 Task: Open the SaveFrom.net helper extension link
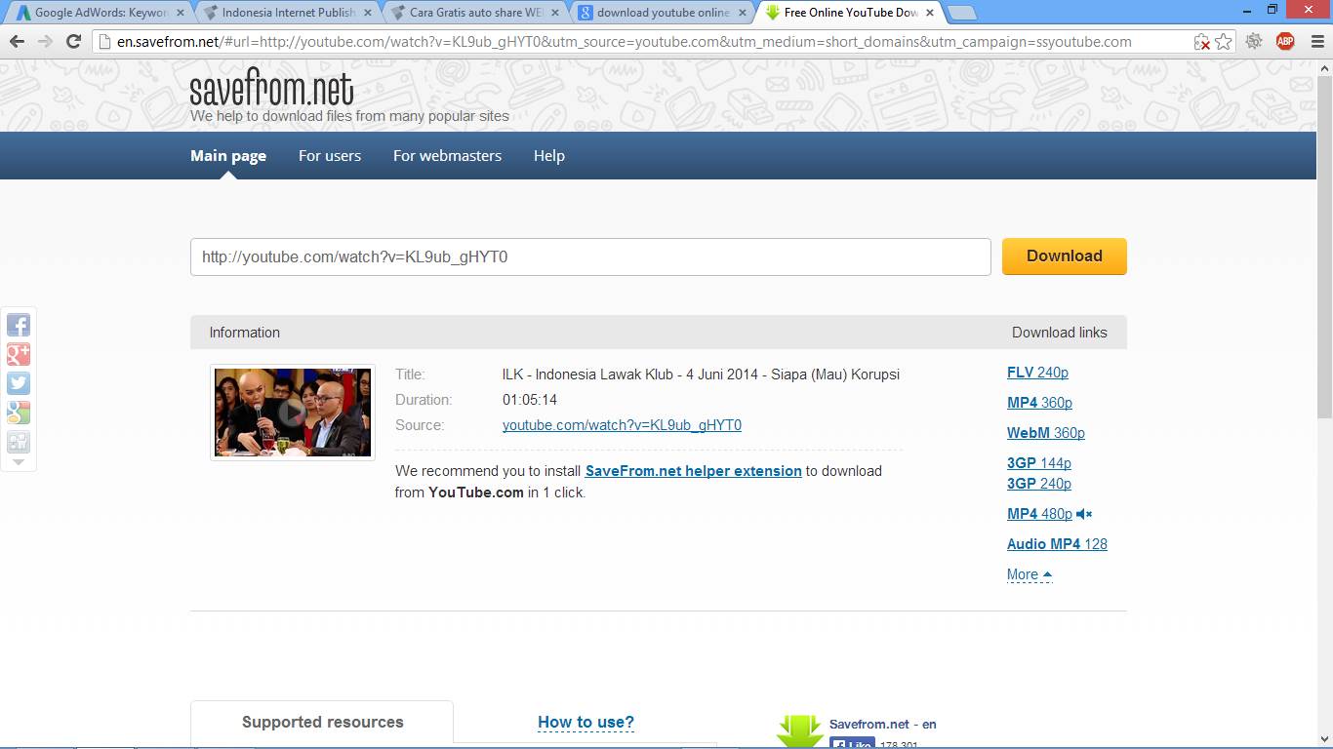point(694,471)
